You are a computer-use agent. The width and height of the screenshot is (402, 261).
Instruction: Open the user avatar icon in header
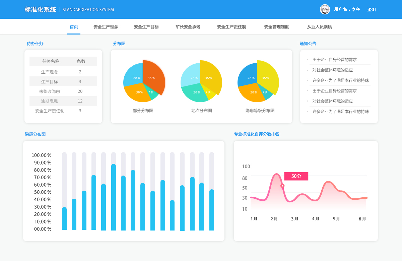(325, 9)
